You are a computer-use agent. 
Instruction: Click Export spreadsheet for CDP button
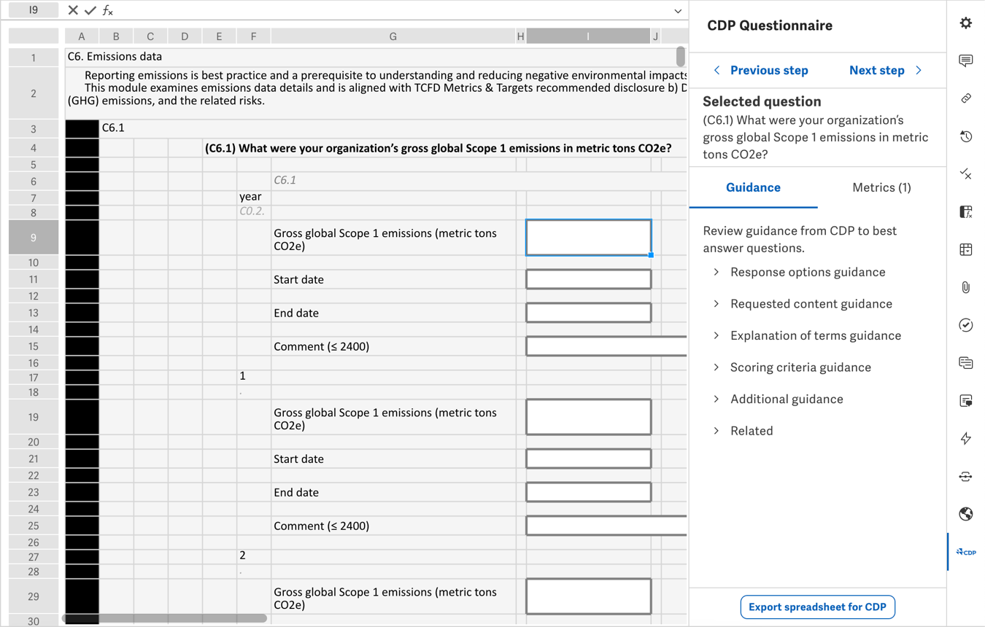pos(817,607)
